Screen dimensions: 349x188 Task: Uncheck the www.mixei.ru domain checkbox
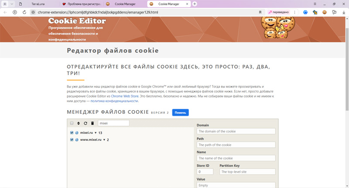coord(72,139)
